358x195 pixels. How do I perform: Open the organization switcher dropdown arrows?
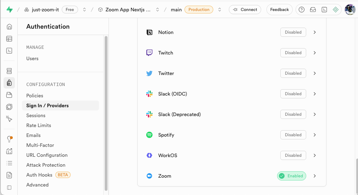tap(84, 10)
